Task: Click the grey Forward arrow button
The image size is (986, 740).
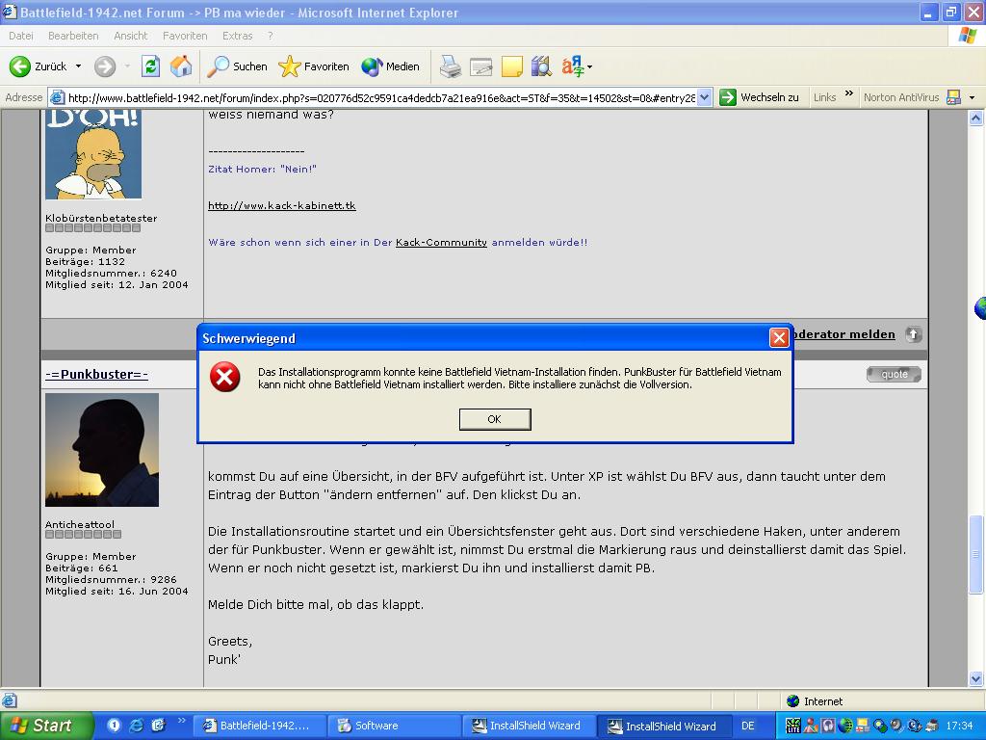Action: pyautogui.click(x=105, y=66)
